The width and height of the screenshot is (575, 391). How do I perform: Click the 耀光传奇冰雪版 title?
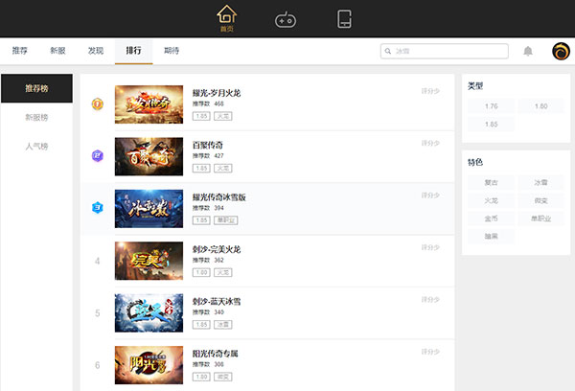218,197
